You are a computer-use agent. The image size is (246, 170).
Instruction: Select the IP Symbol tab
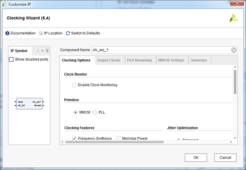point(19,51)
